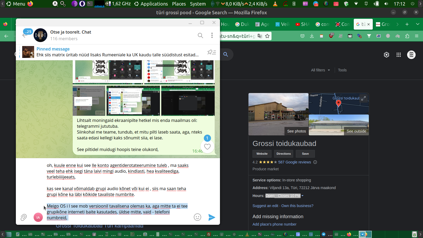Open the volume control in the system tray
This screenshot has height=238, width=423.
coord(386,4)
